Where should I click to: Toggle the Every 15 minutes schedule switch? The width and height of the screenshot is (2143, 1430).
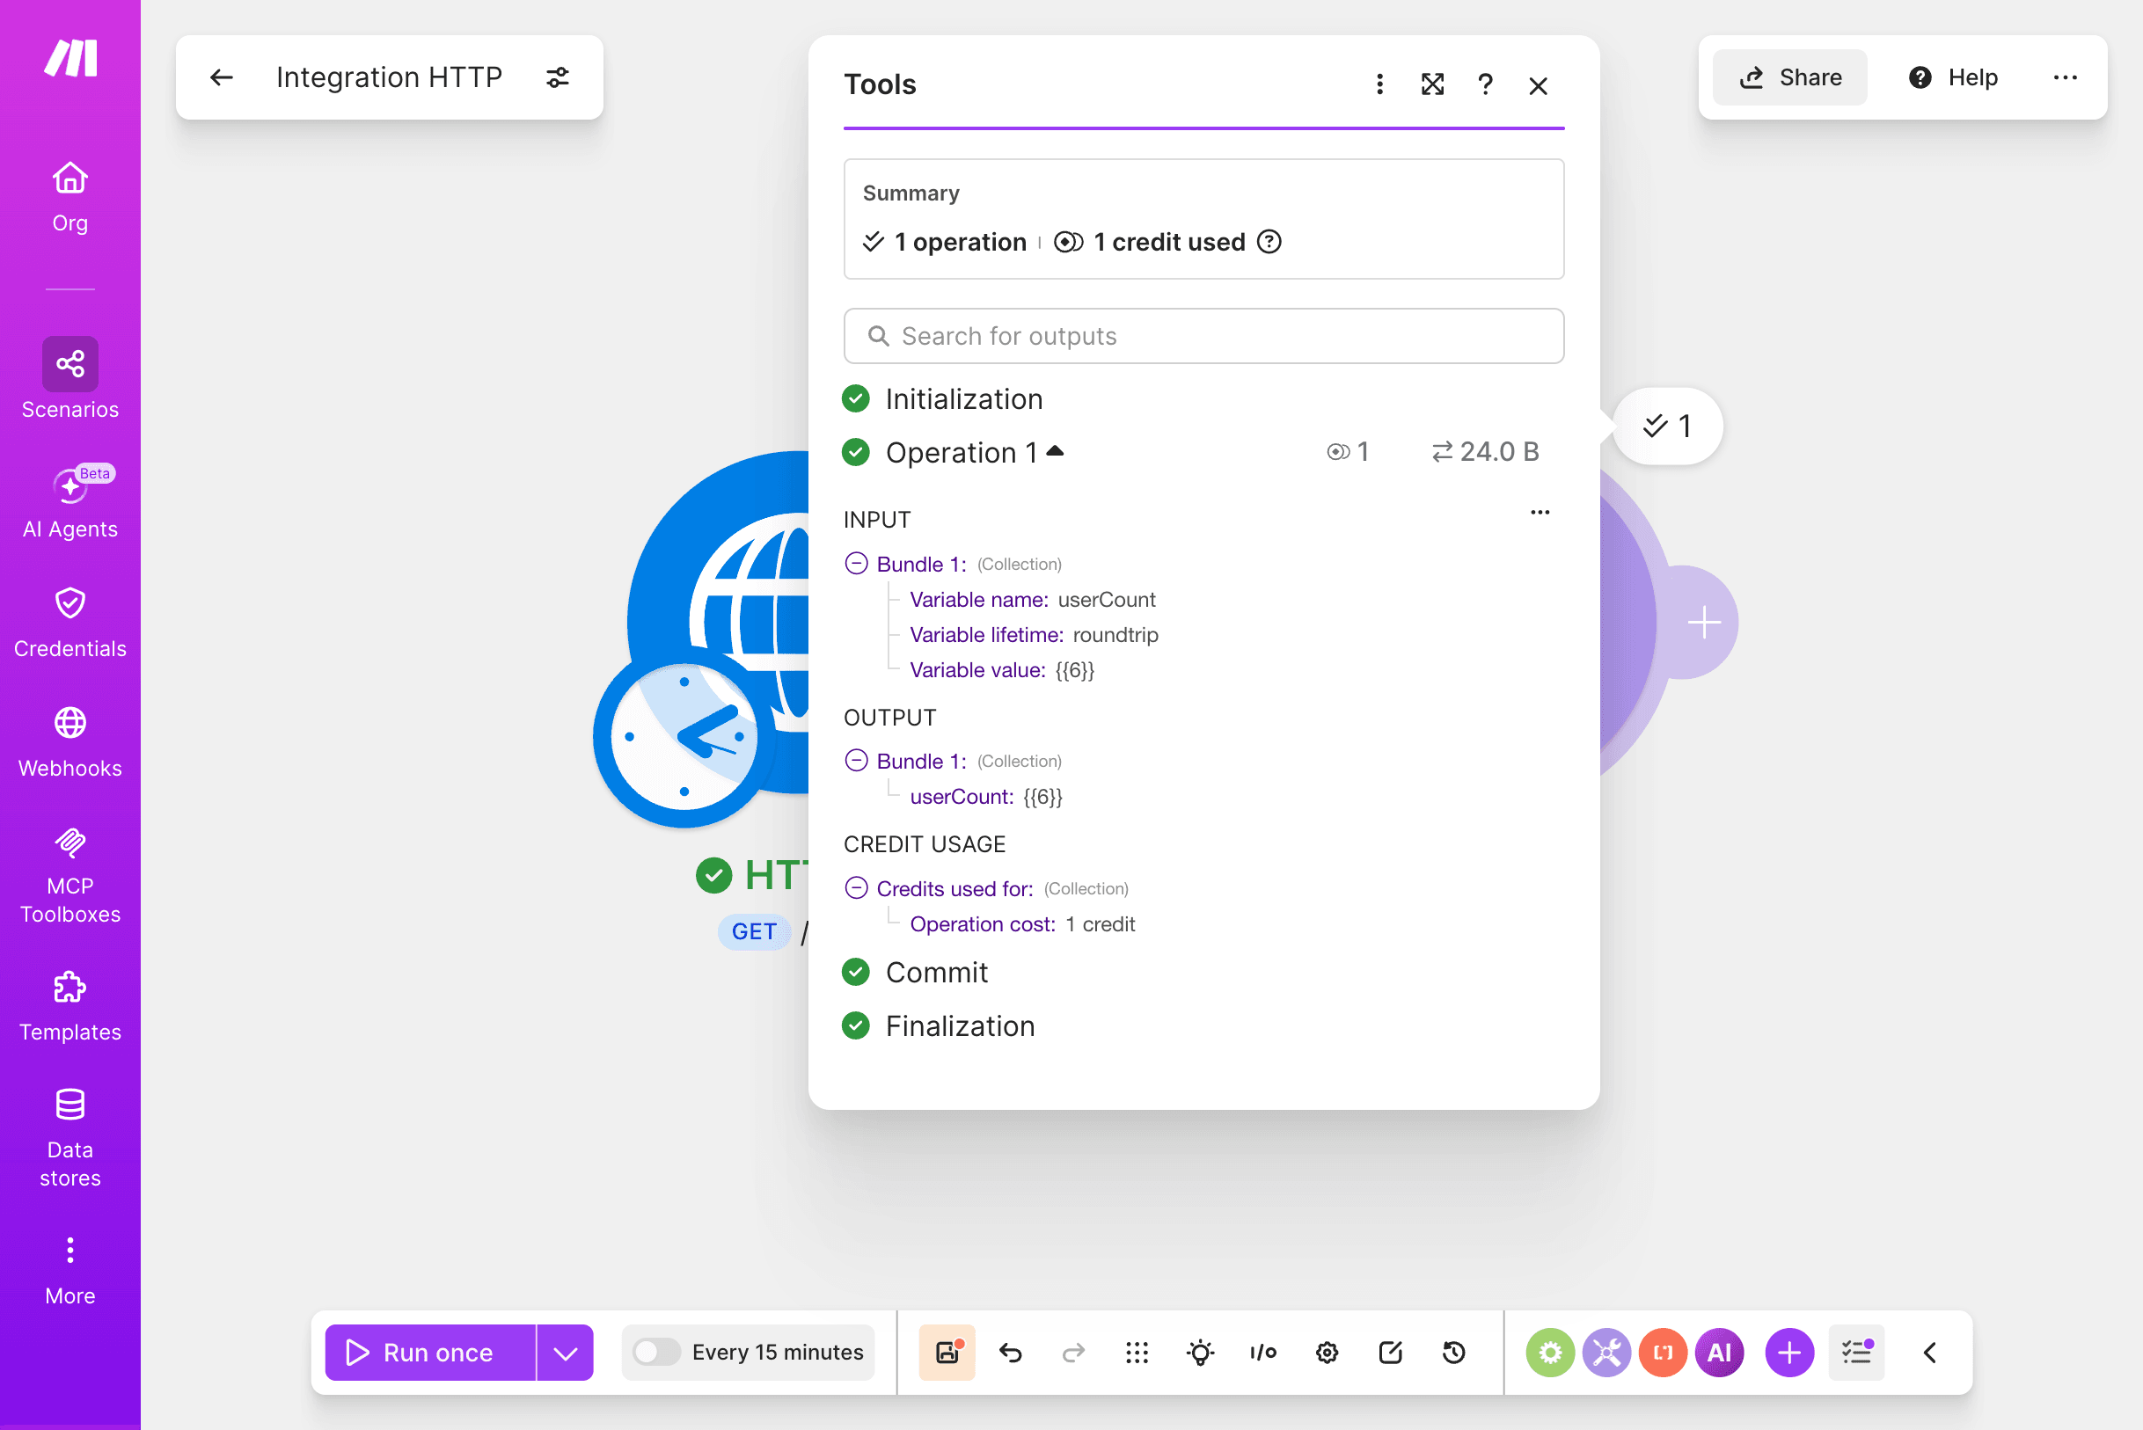click(x=656, y=1353)
